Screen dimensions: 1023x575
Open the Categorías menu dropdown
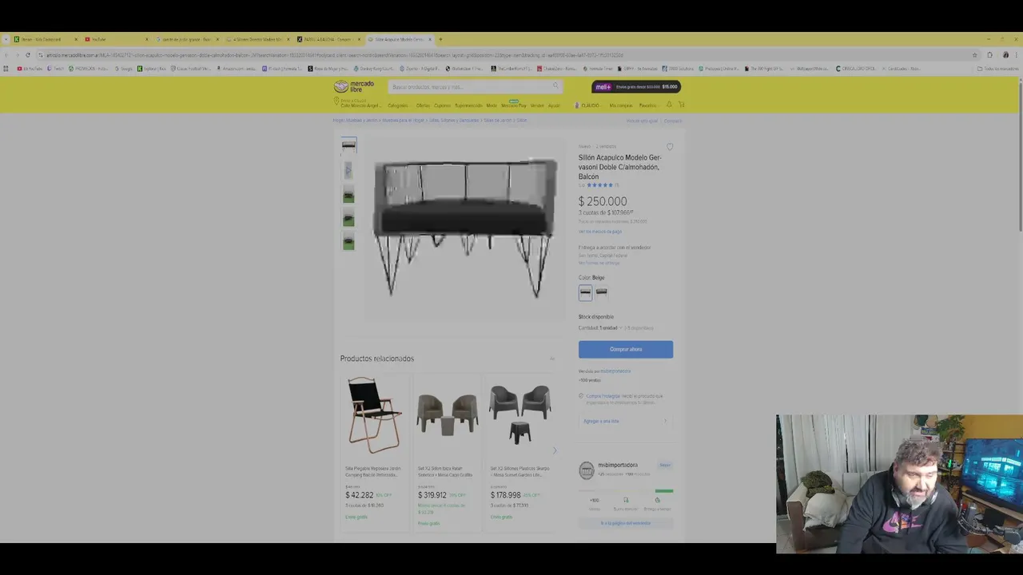point(398,105)
